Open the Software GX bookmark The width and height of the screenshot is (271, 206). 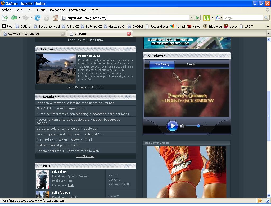91,27
